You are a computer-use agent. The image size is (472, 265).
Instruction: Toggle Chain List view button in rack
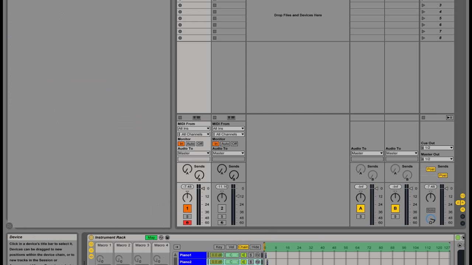[x=91, y=250]
